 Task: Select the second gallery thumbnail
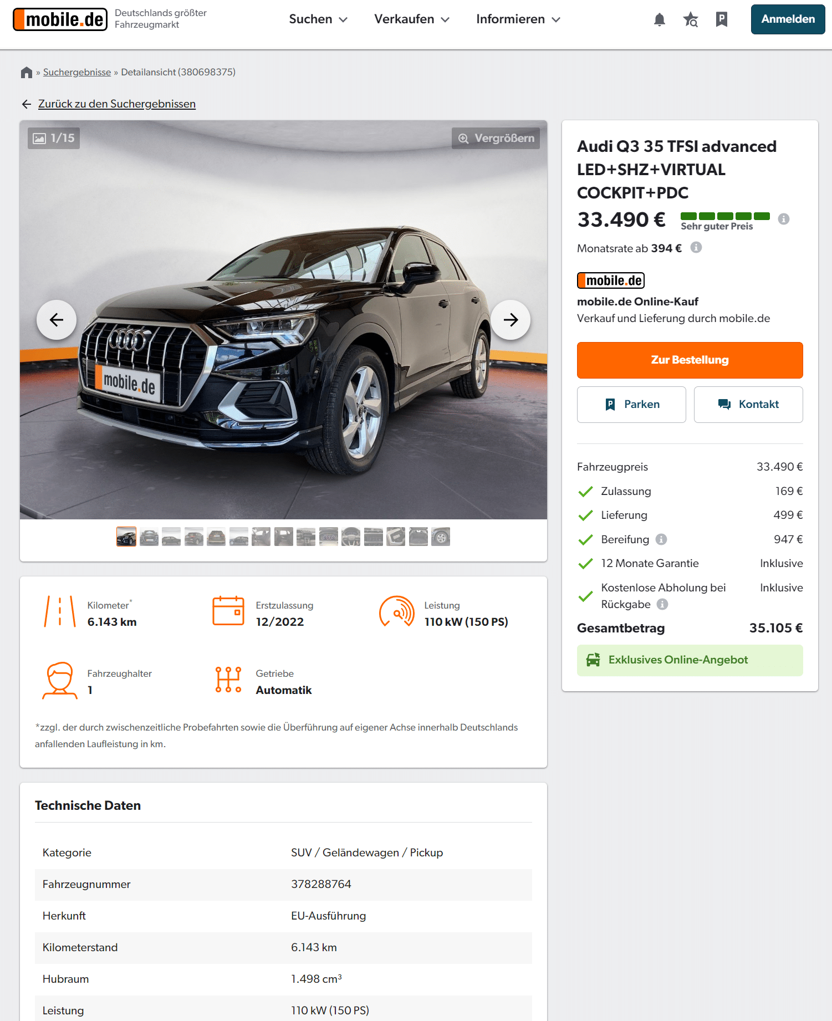[x=149, y=537]
